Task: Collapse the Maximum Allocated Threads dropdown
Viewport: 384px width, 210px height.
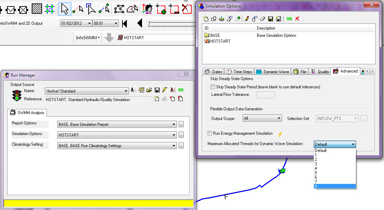Action: click(353, 144)
